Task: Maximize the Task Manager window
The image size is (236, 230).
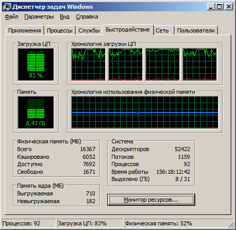Action: pyautogui.click(x=220, y=7)
